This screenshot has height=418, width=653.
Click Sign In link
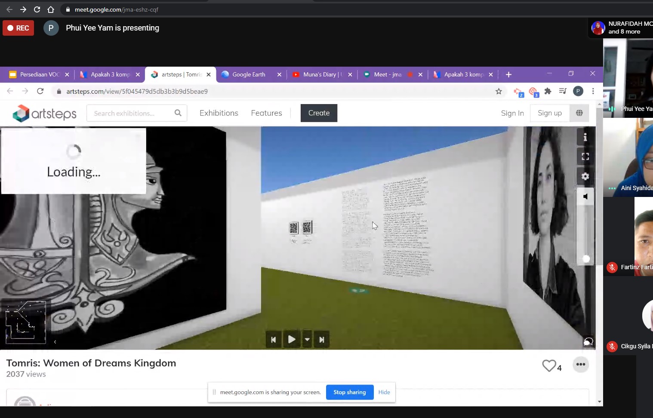(x=512, y=113)
